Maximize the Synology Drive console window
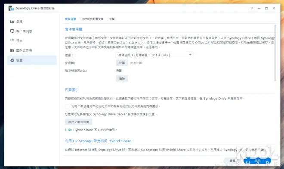 pyautogui.click(x=266, y=8)
